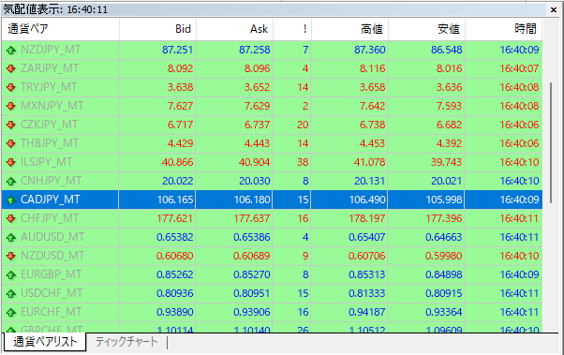Select the NZDUSD_MT symbol name
564x355 pixels.
(x=52, y=256)
